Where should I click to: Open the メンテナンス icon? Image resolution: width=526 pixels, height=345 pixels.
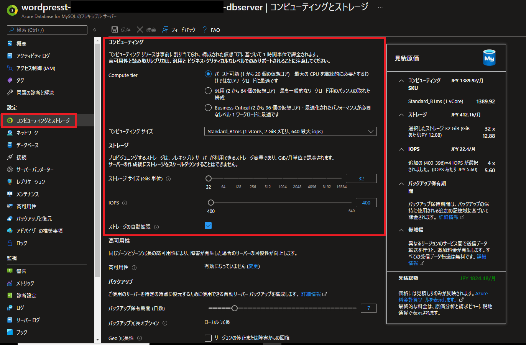tap(10, 194)
